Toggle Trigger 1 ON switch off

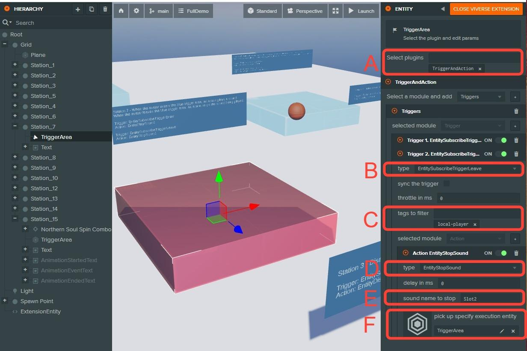coord(500,140)
